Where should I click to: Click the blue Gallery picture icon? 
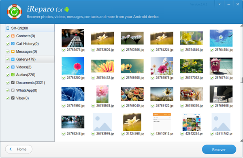[x=13, y=59]
